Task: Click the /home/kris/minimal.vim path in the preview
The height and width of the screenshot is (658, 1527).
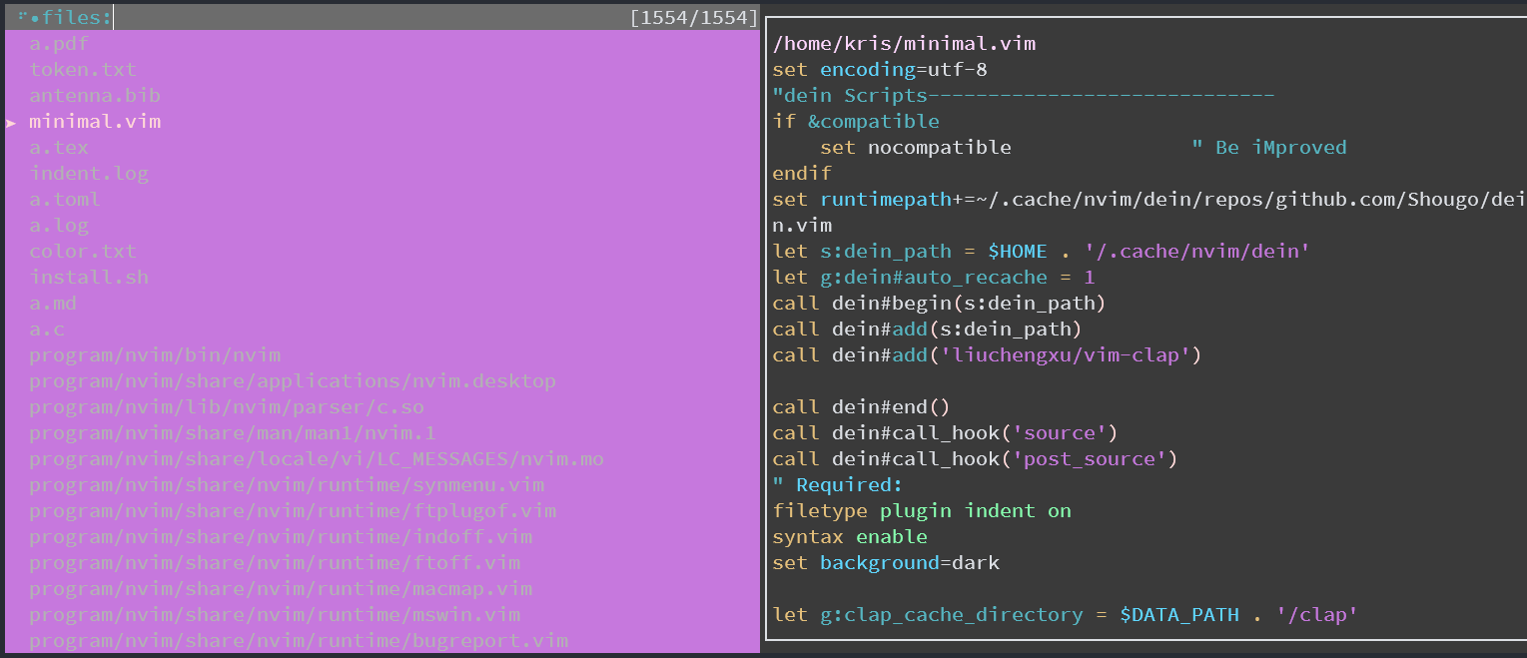Action: pyautogui.click(x=904, y=43)
